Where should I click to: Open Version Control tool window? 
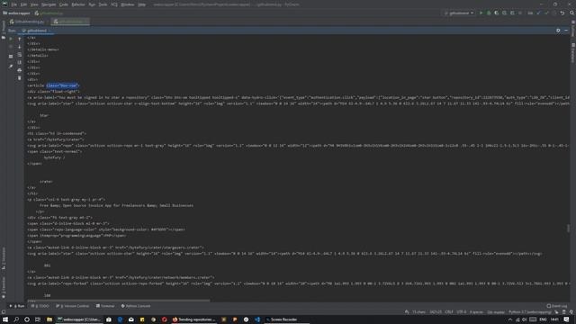[72, 306]
